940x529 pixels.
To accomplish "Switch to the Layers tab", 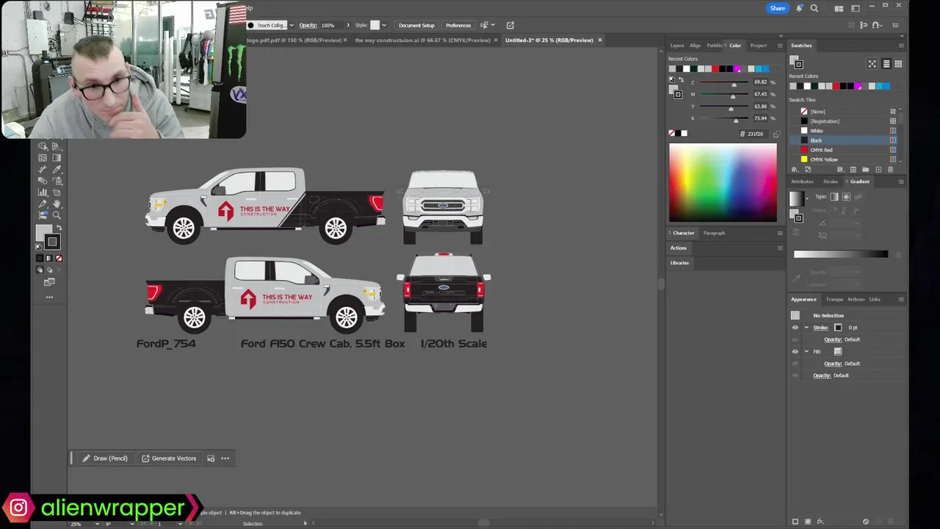I will coord(677,46).
